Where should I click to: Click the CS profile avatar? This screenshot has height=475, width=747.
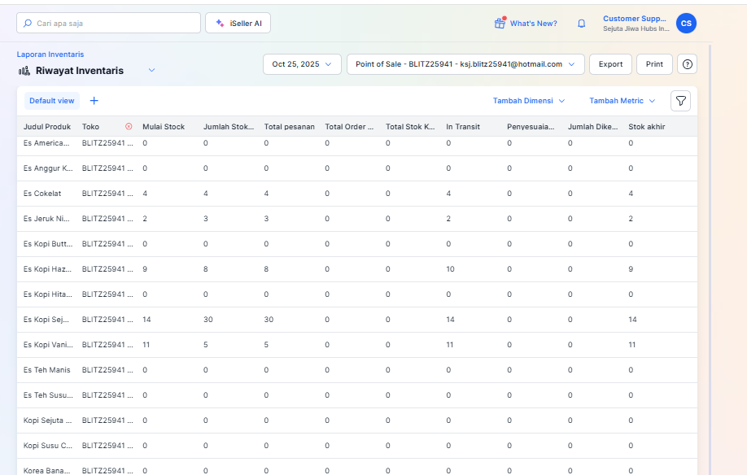click(686, 24)
